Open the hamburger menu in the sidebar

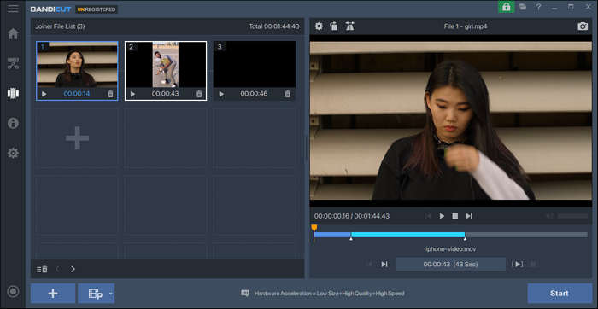[x=13, y=9]
